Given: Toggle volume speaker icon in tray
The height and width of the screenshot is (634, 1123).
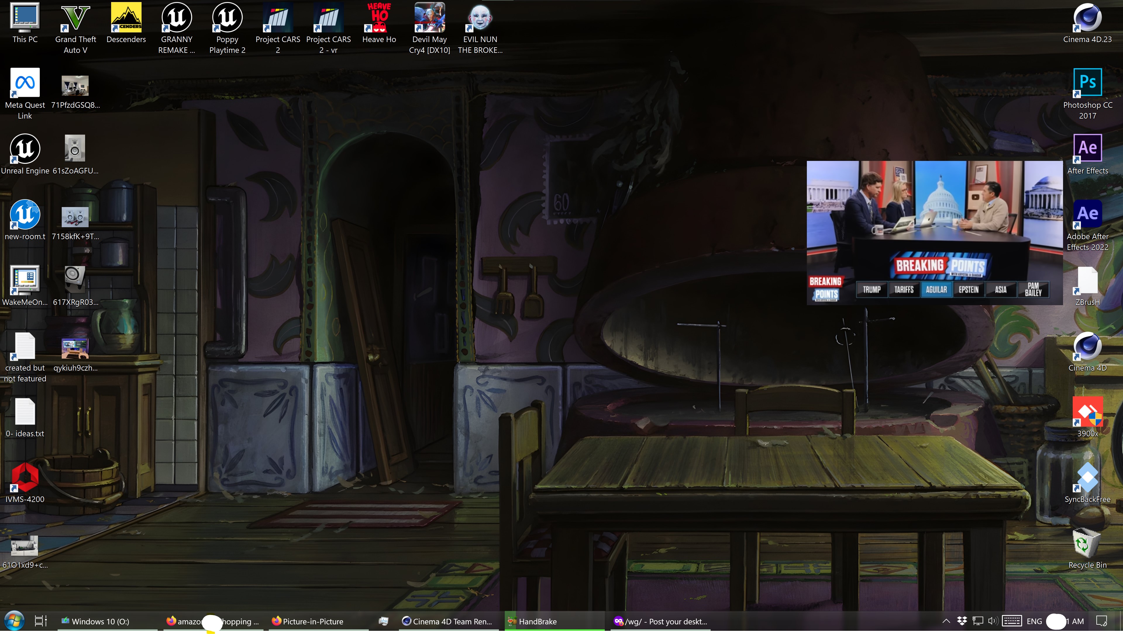Looking at the screenshot, I should (993, 621).
